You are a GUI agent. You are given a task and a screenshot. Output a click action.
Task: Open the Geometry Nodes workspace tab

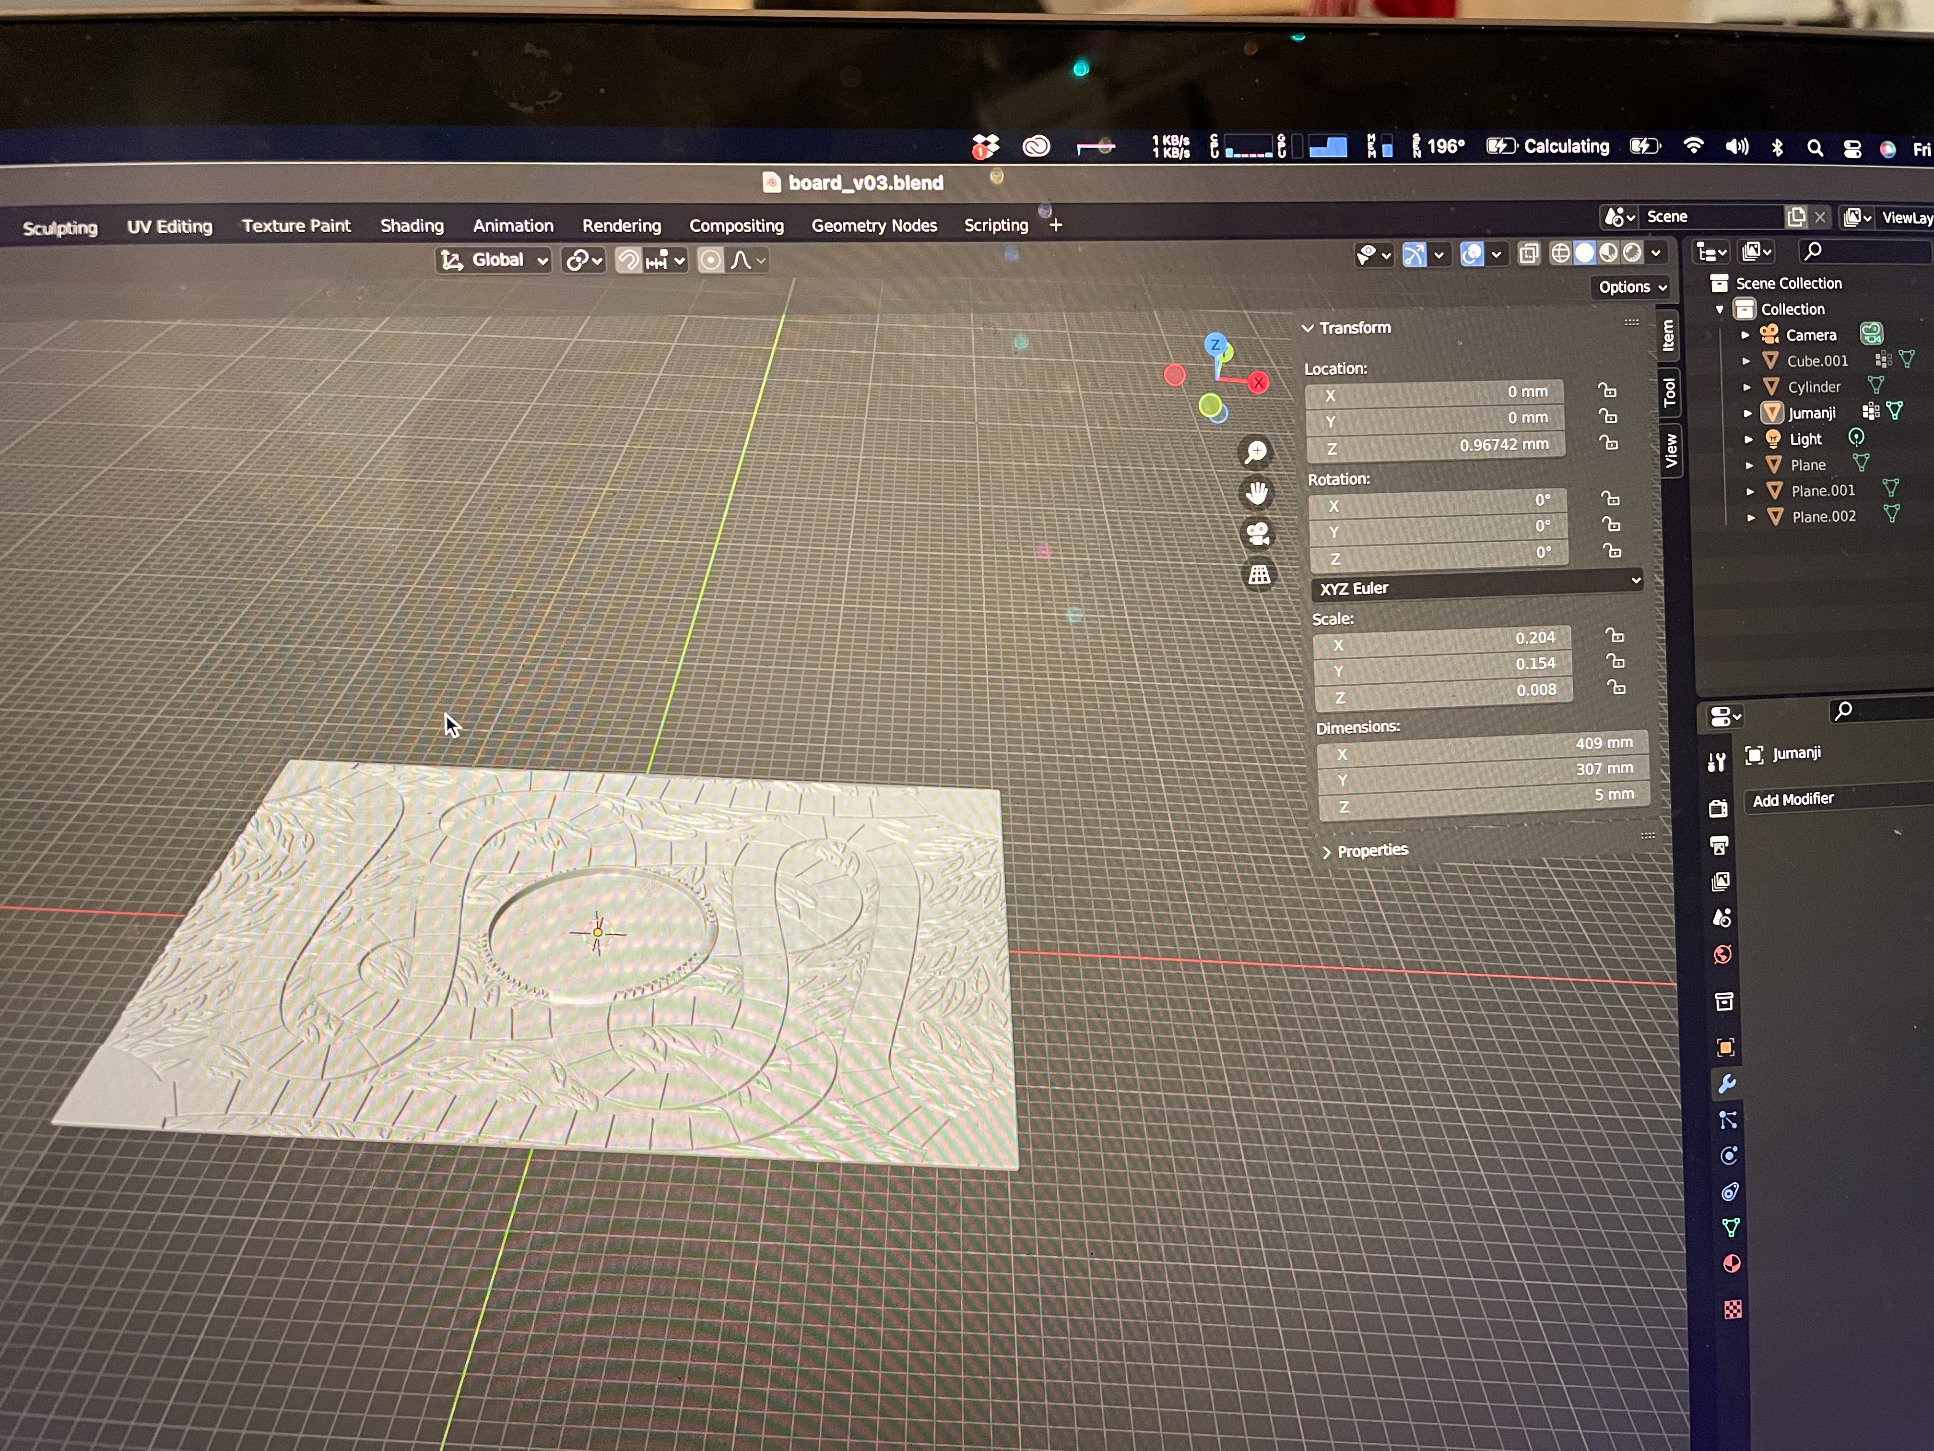pyautogui.click(x=874, y=226)
